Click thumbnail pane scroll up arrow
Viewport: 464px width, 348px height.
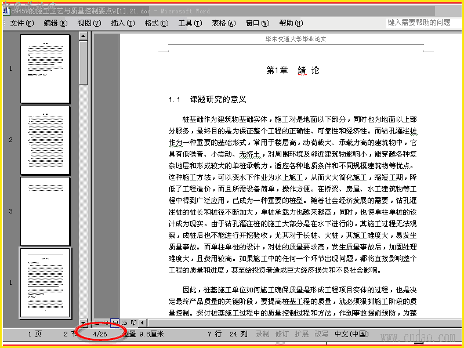pos(84,36)
